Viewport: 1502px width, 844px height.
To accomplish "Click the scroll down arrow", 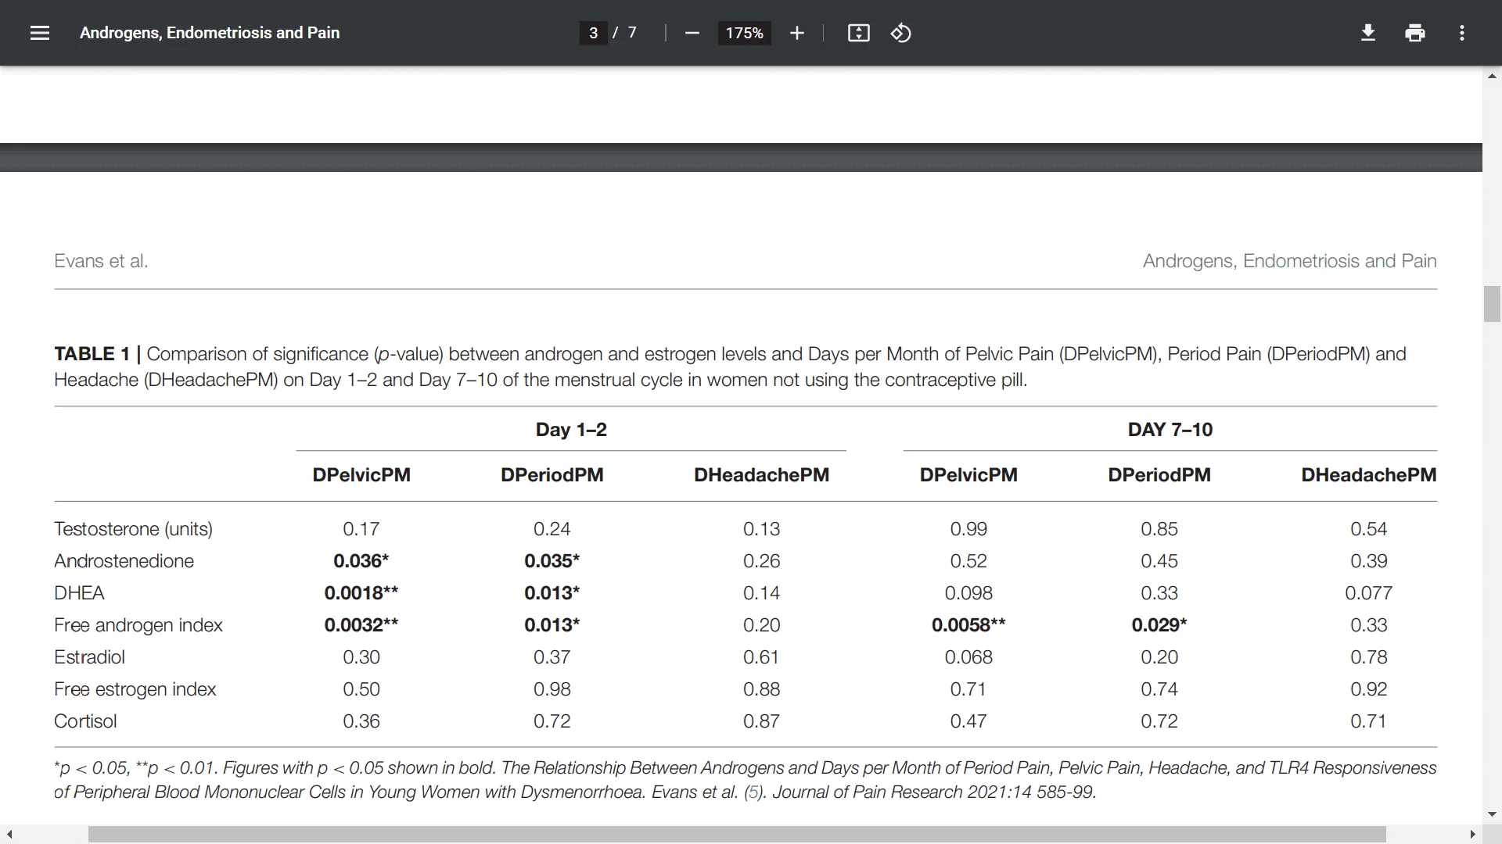I will click(1492, 814).
